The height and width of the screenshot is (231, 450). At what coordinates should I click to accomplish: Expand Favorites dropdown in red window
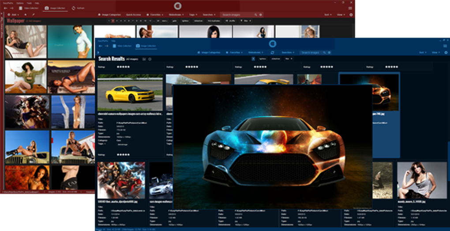tap(155, 15)
